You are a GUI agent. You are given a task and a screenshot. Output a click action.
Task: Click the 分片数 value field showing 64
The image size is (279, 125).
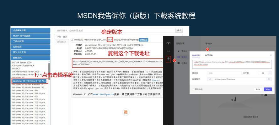(263, 73)
